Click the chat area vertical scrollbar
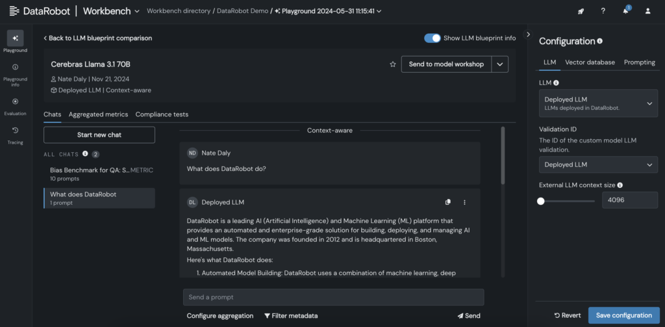The image size is (665, 327). (x=503, y=155)
